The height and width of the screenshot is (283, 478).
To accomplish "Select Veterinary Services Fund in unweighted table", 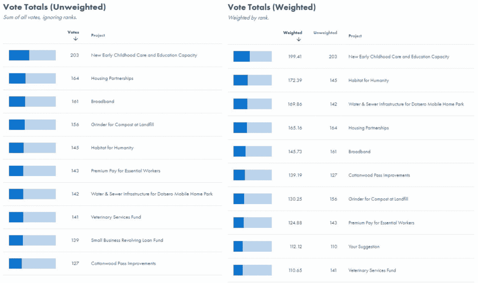I will point(116,217).
